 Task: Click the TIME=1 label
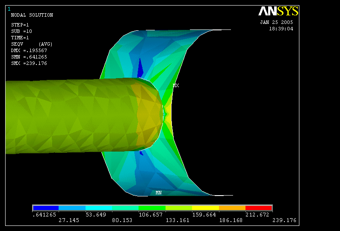tap(20, 38)
